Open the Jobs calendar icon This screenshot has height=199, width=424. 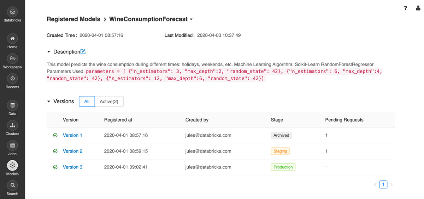[12, 145]
